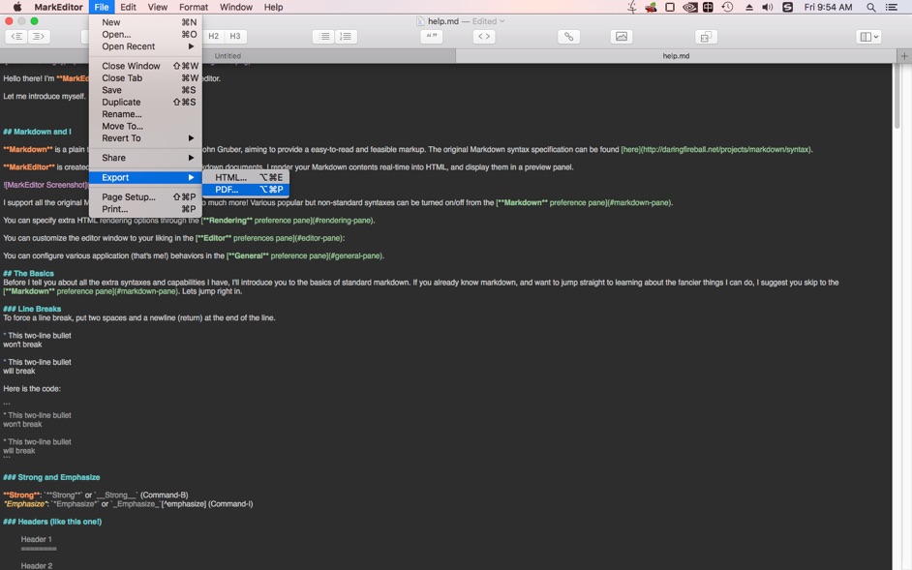Insert inline code with angle brackets icon

tap(484, 37)
